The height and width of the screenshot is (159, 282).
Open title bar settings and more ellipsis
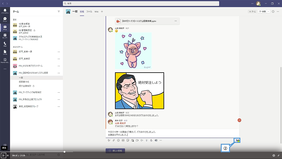click(x=252, y=3)
